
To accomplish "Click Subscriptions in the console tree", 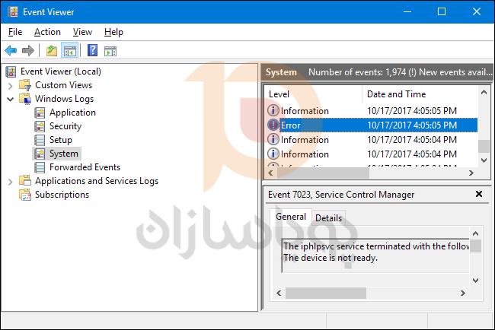I will coord(62,195).
